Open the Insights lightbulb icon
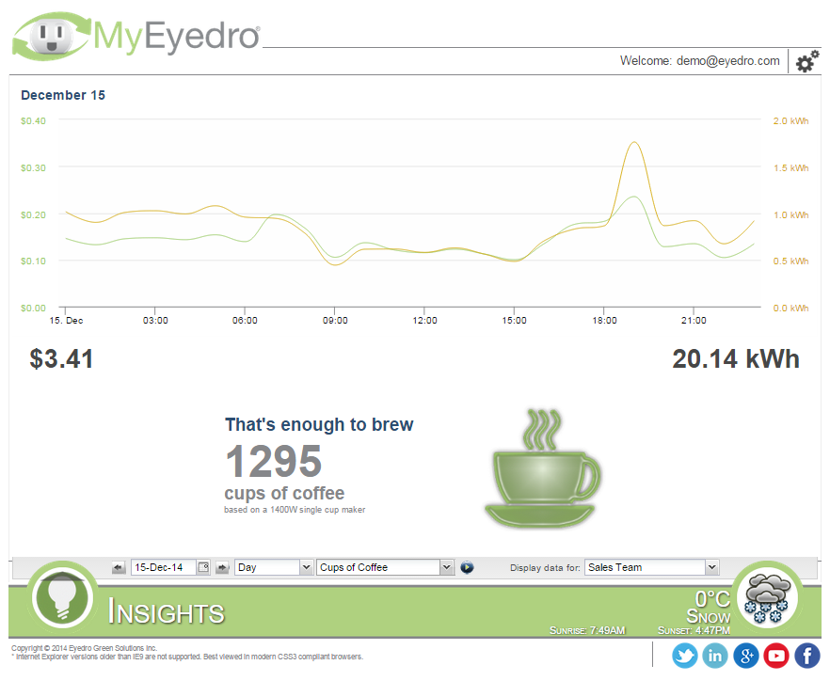The image size is (830, 681). pyautogui.click(x=62, y=598)
